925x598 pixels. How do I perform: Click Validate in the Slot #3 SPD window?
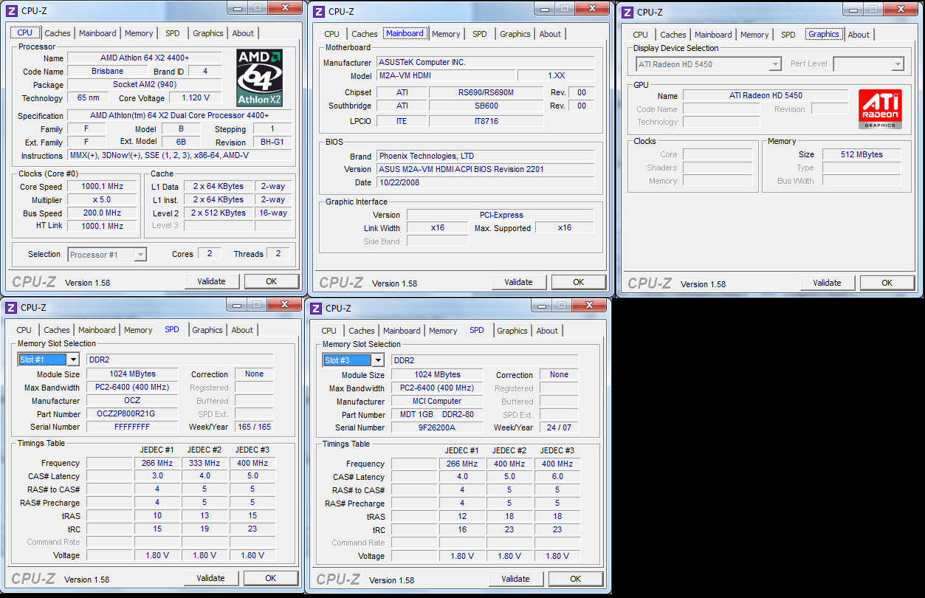(x=515, y=579)
